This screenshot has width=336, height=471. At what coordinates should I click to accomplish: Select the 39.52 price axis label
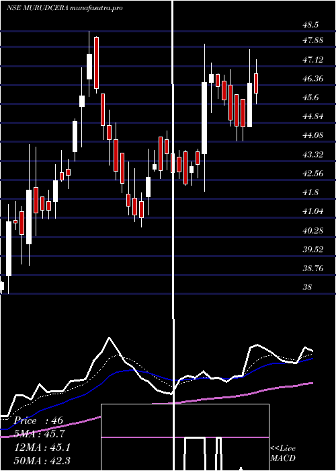(x=313, y=250)
